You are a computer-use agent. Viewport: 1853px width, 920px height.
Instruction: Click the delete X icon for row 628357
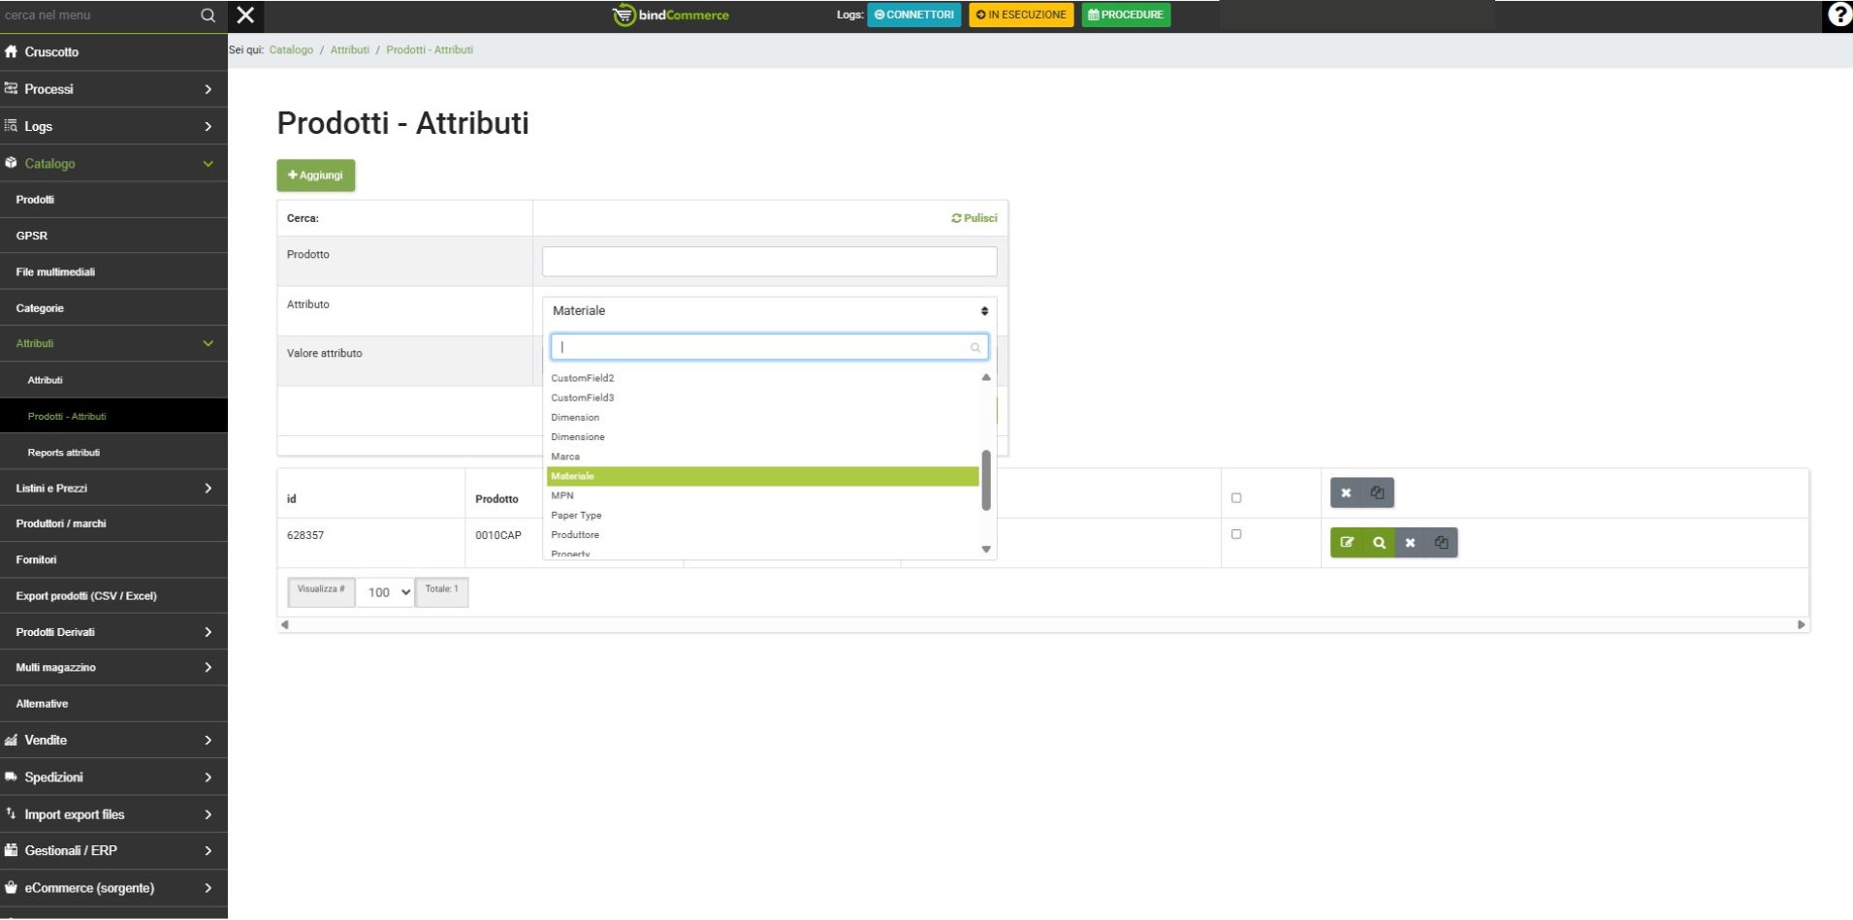pyautogui.click(x=1410, y=543)
